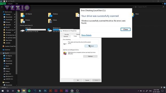The height and width of the screenshot is (93, 166).
Task: Click the Optimize button
Action: click(x=90, y=56)
